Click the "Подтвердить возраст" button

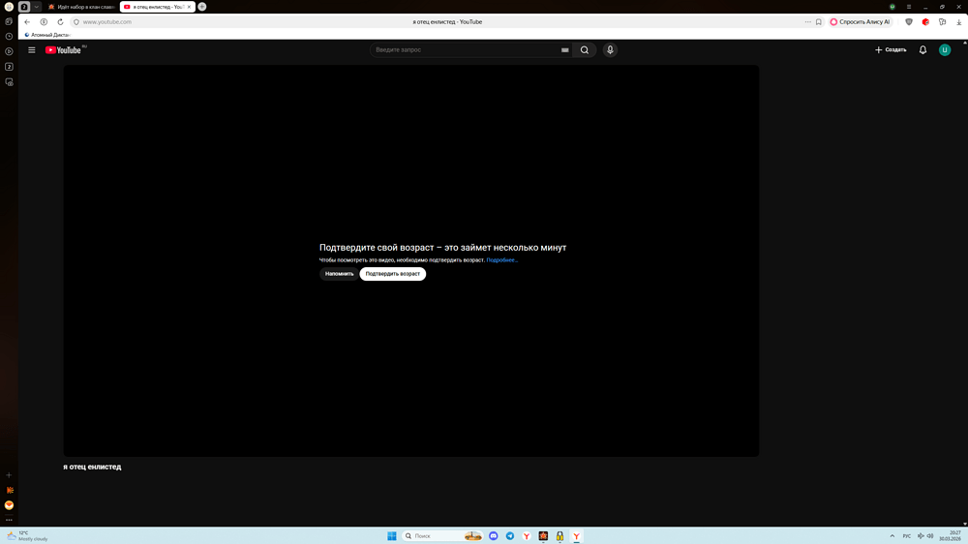(392, 274)
